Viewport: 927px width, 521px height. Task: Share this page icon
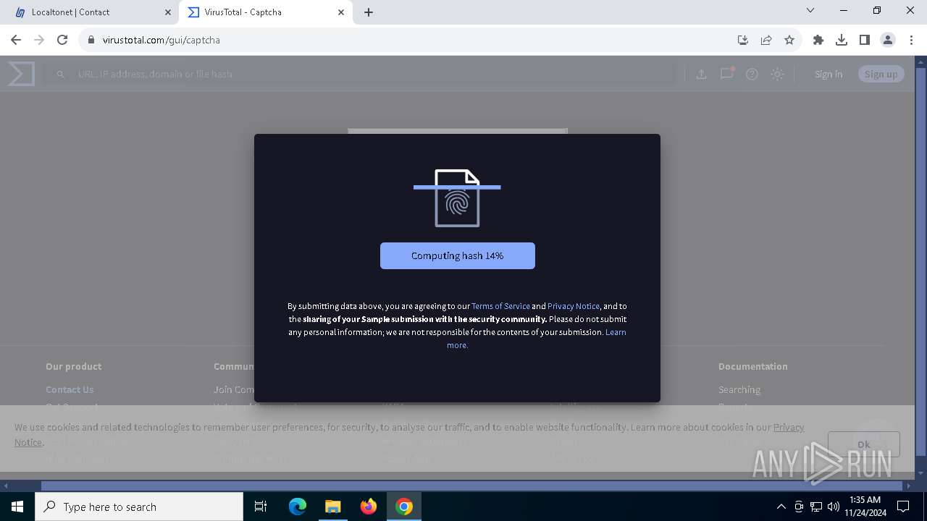coord(766,40)
